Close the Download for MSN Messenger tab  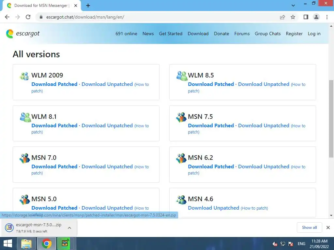(76, 6)
